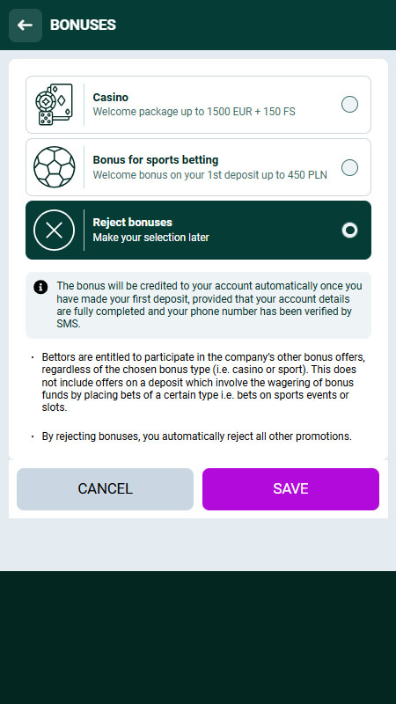Click the "Make your selection later" text
This screenshot has height=704, width=396.
click(150, 237)
